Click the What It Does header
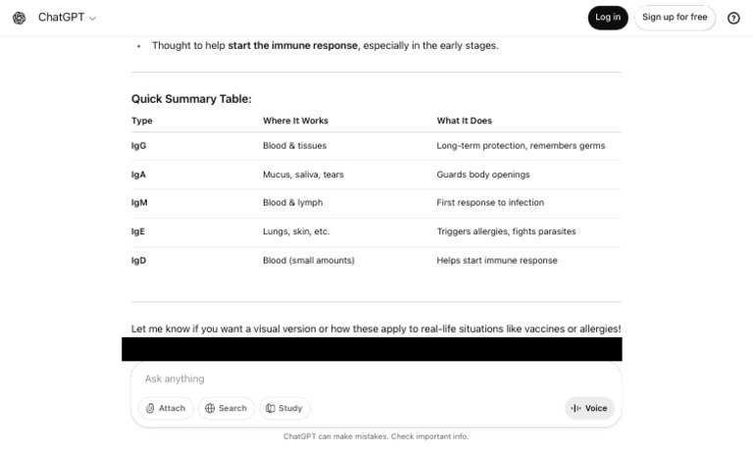753x455 pixels. pyautogui.click(x=465, y=121)
